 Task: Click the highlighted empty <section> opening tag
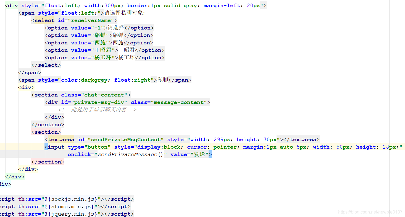pyautogui.click(x=46, y=132)
